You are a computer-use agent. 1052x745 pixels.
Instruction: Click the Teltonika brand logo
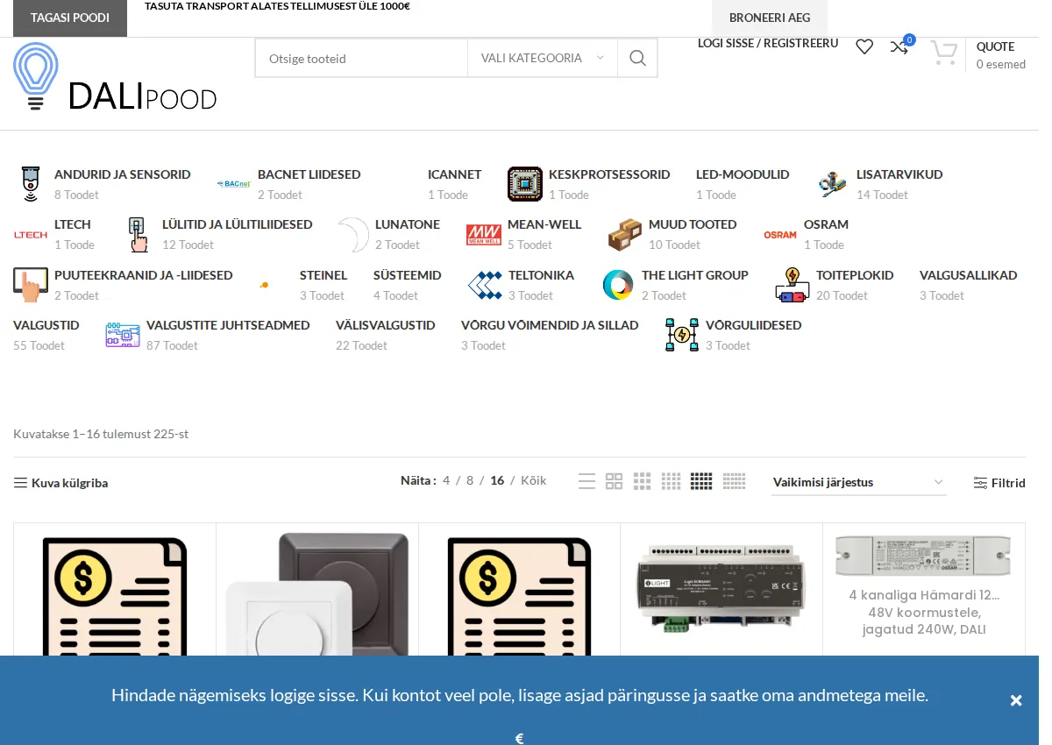point(485,285)
